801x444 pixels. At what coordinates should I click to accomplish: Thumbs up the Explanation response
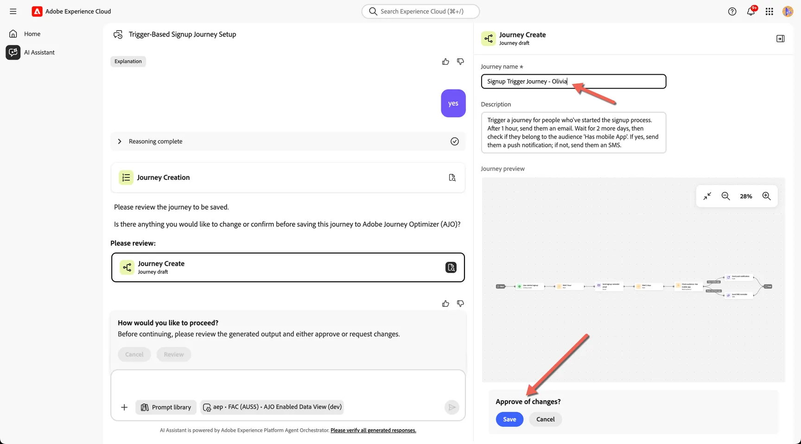tap(445, 62)
